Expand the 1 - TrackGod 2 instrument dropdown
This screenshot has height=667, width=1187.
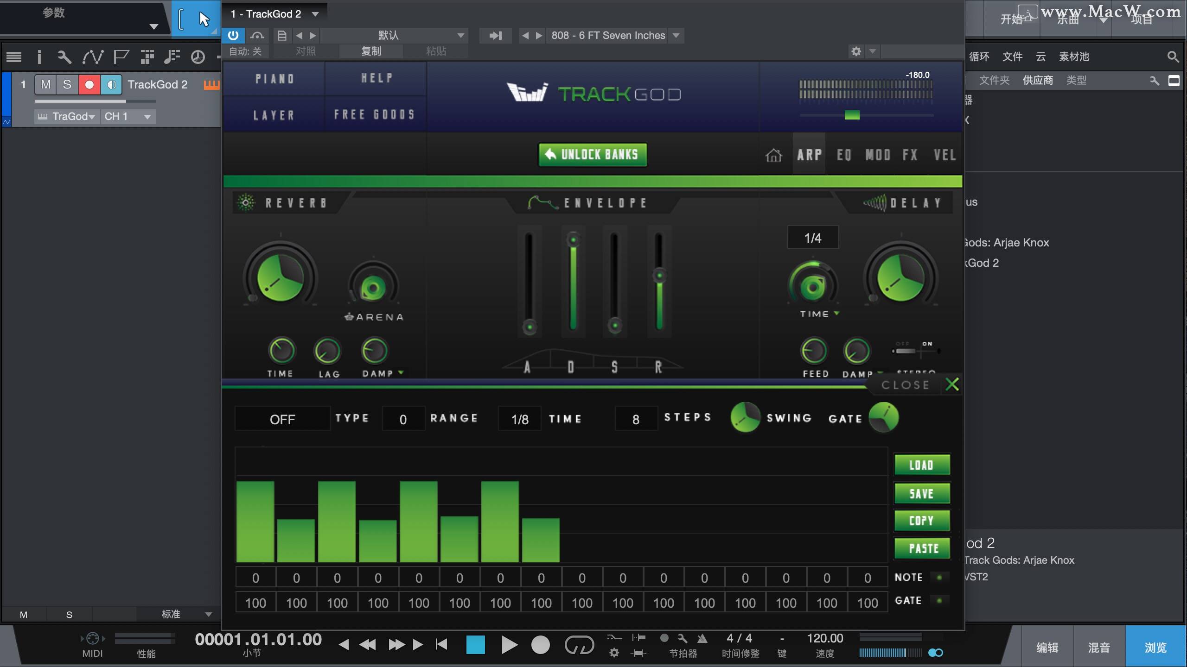click(316, 14)
